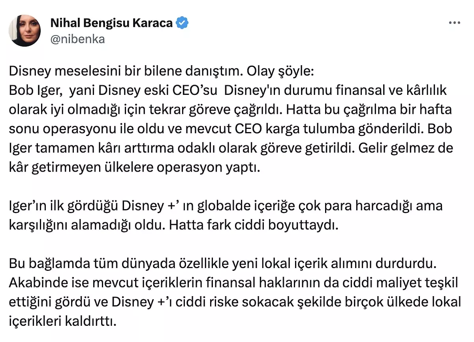Click the line starting "karşılığını alamadığı oldu"
The width and height of the screenshot is (474, 342).
click(x=174, y=225)
